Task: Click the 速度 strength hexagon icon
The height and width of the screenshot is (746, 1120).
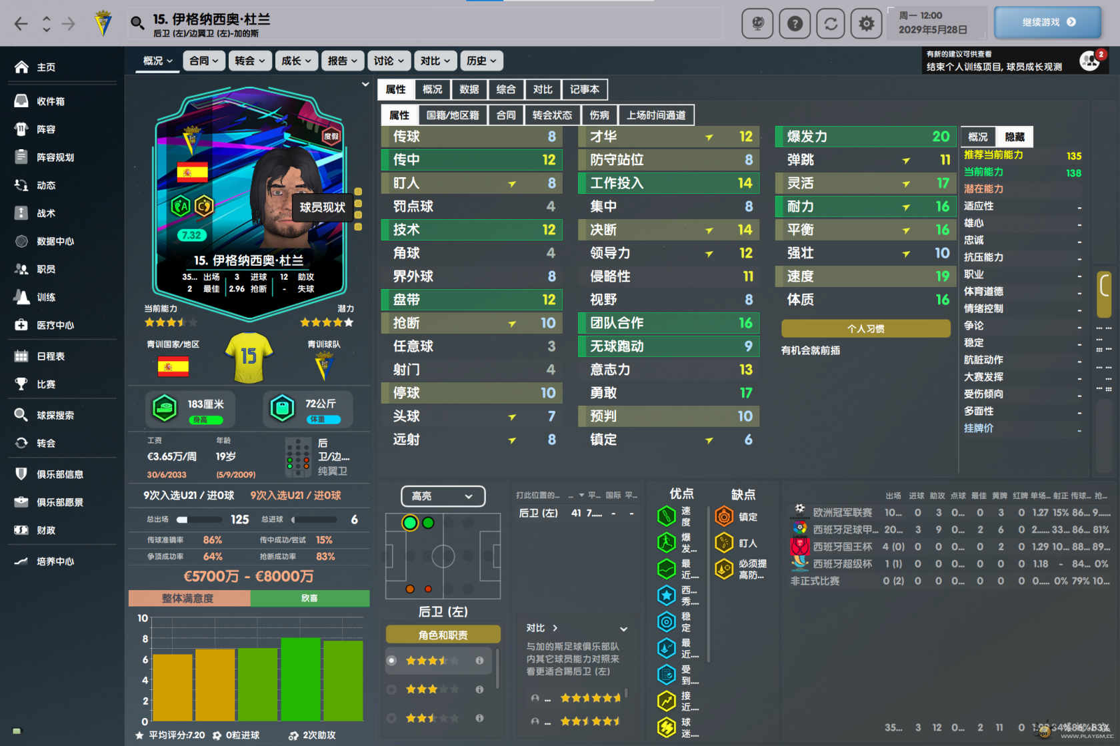Action: (667, 516)
